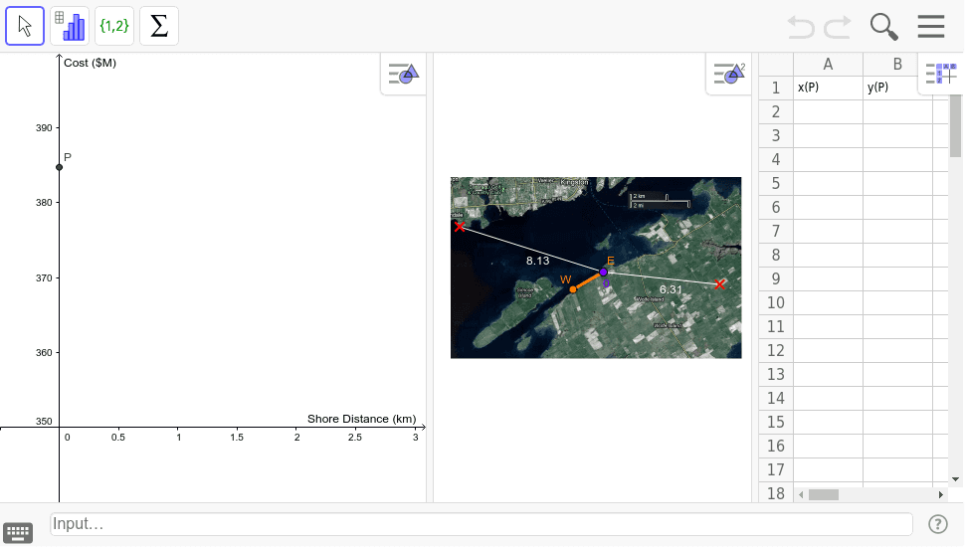Click the spreadsheet vertical scrollbar thumb
Image resolution: width=965 pixels, height=547 pixels.
955,126
